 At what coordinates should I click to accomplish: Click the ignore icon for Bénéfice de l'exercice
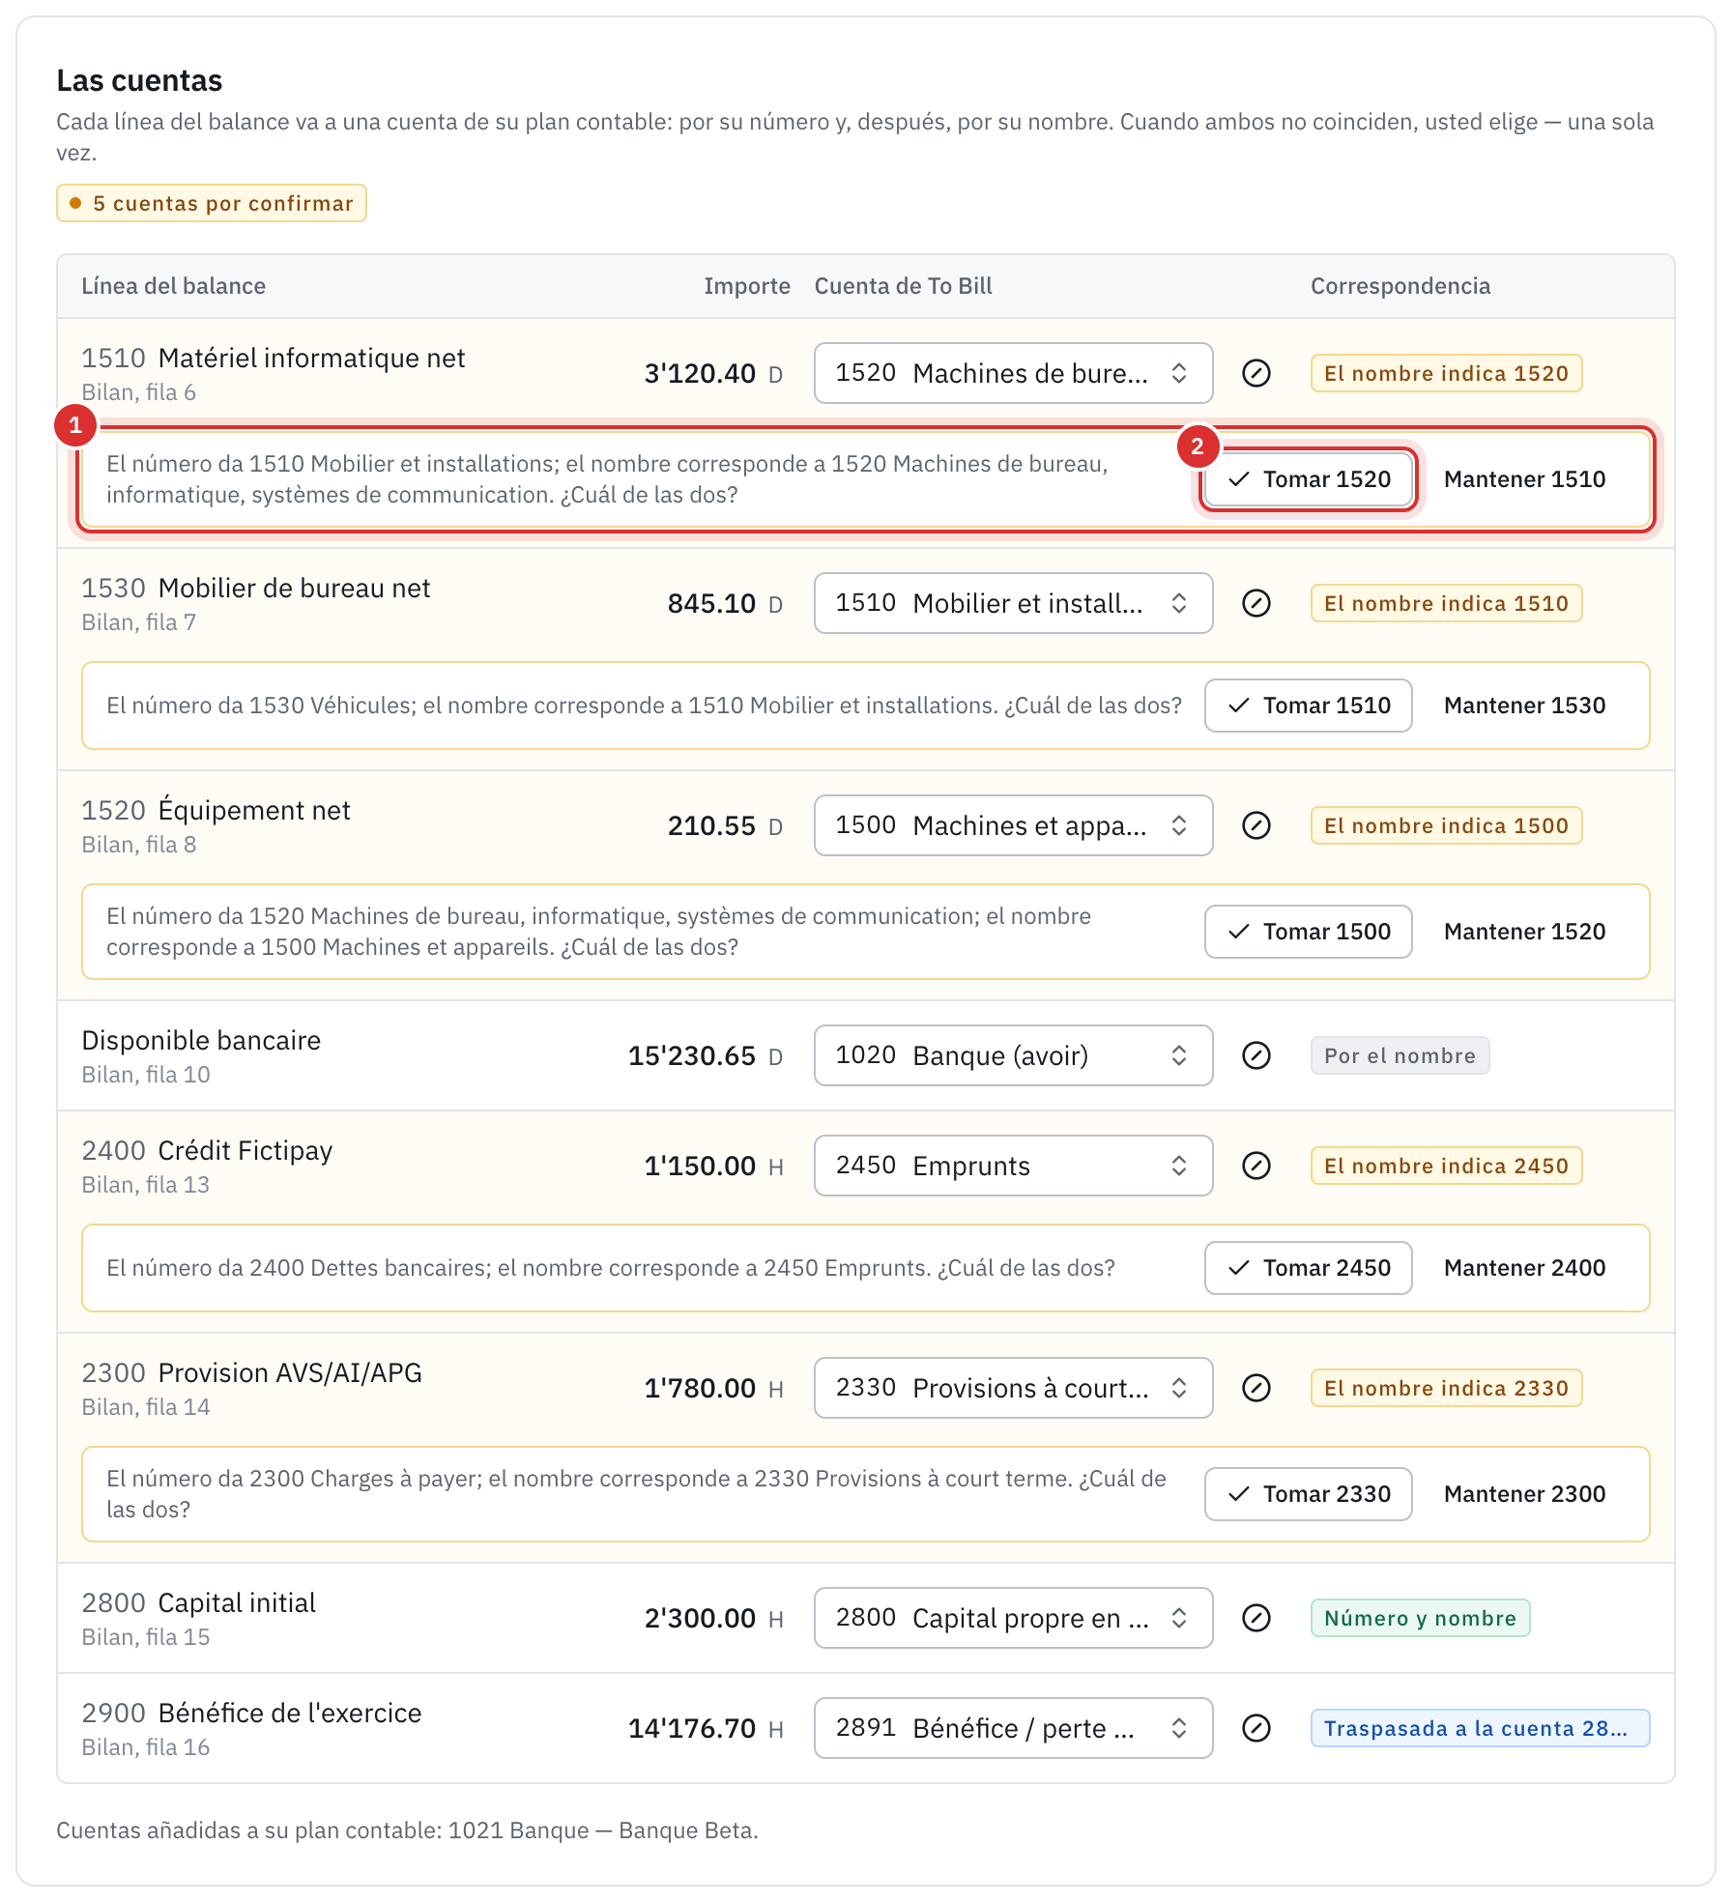click(1256, 1728)
